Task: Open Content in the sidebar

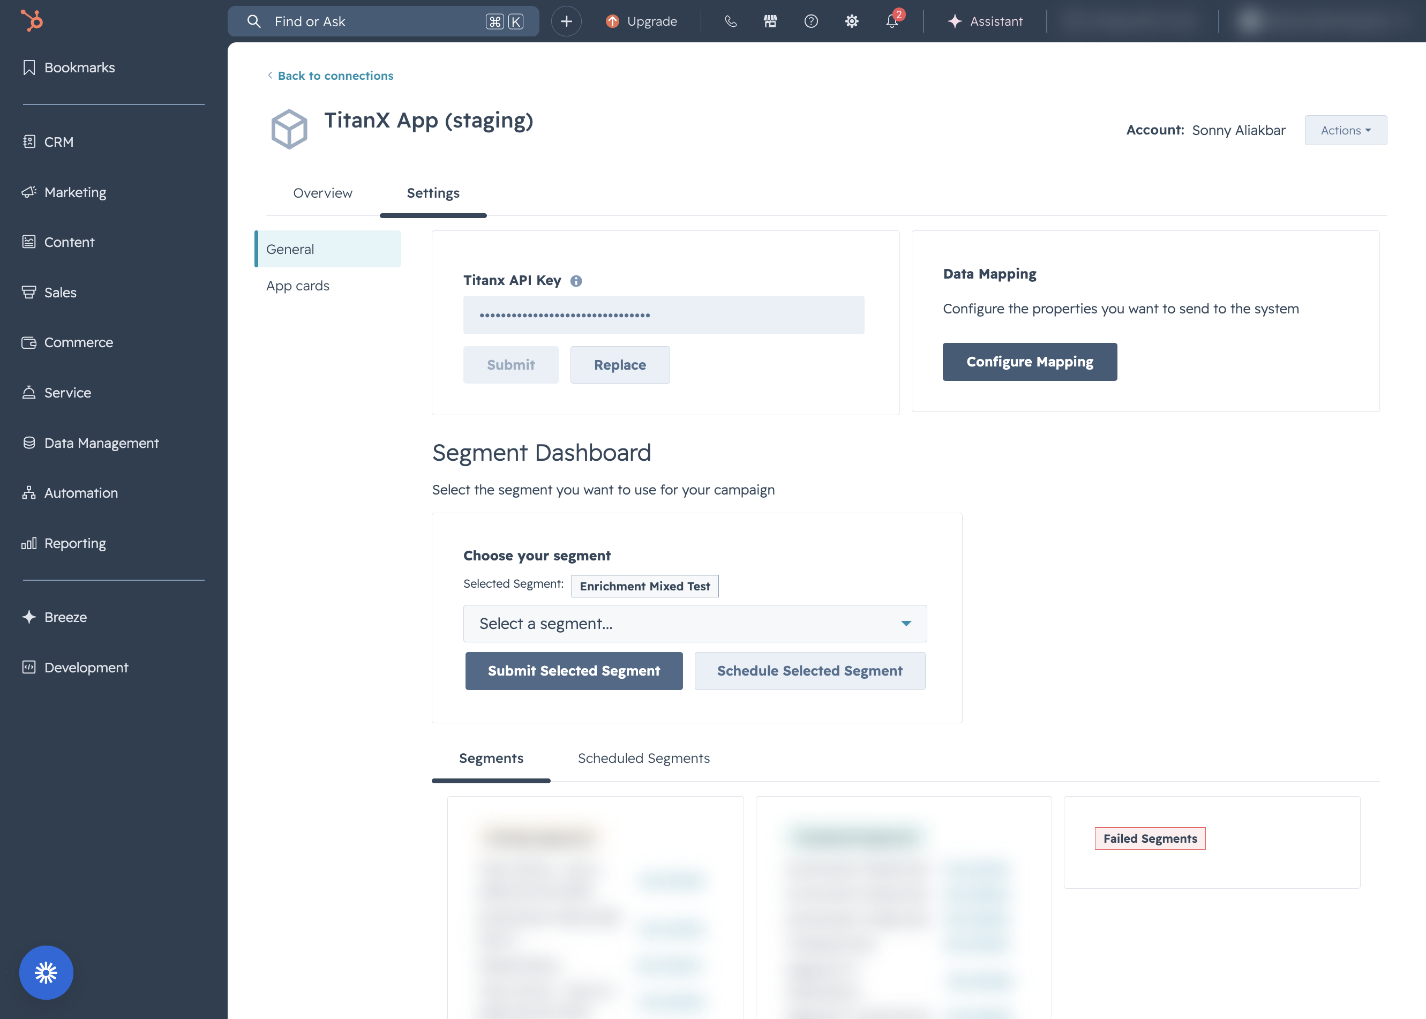Action: (x=58, y=242)
